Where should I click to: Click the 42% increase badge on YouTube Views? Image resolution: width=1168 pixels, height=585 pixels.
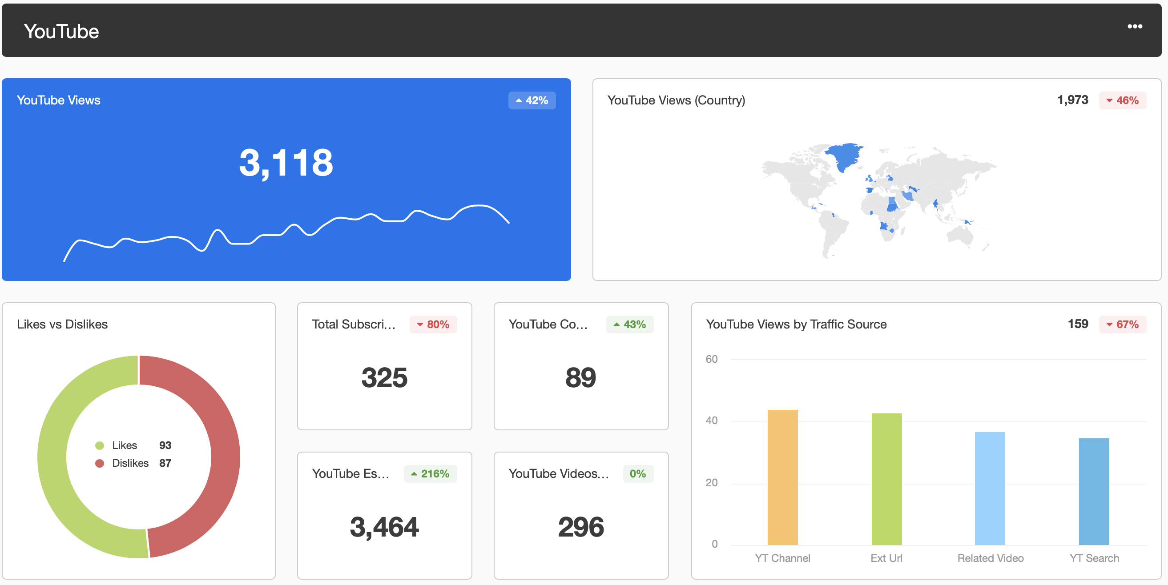[x=532, y=100]
